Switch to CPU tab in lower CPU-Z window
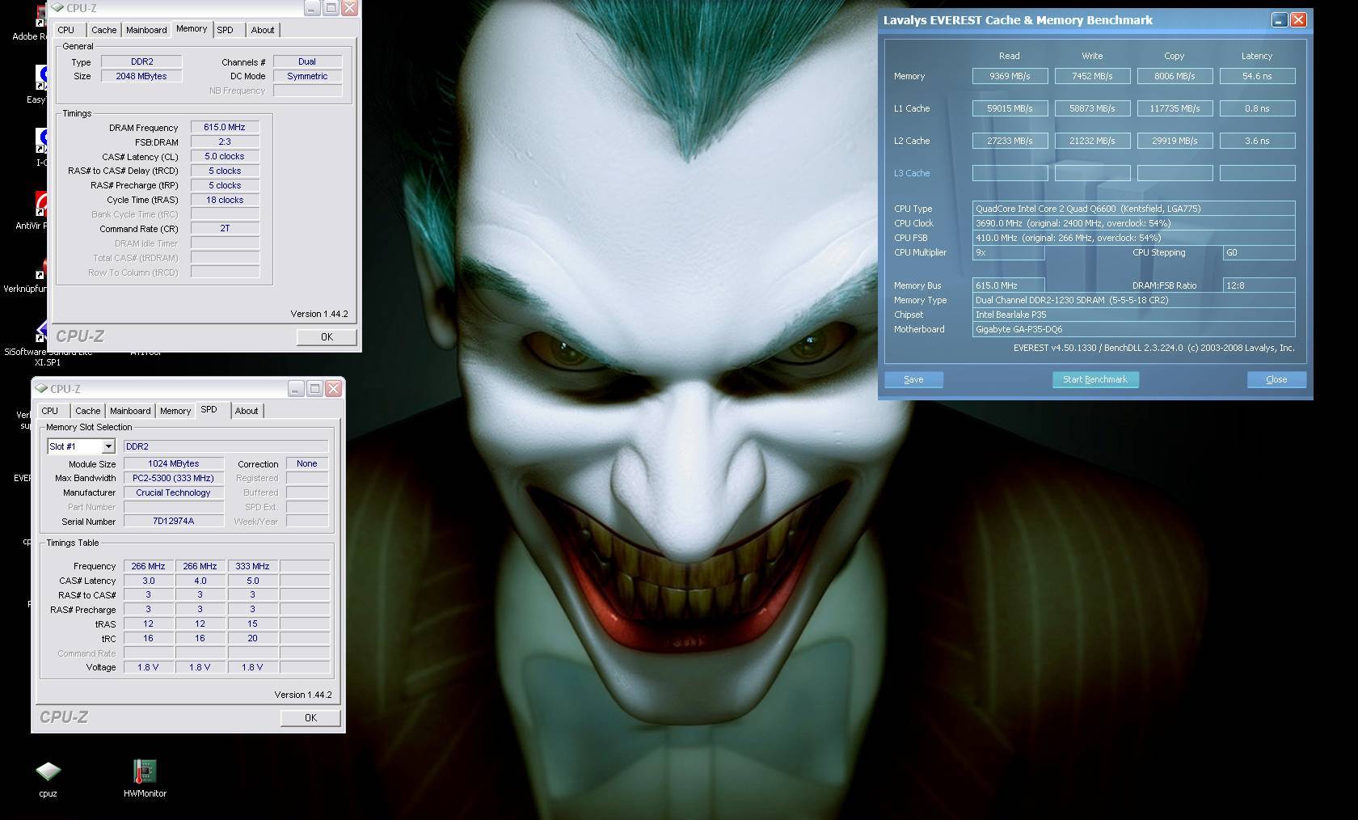Screen dimensions: 1358x820 (50, 411)
